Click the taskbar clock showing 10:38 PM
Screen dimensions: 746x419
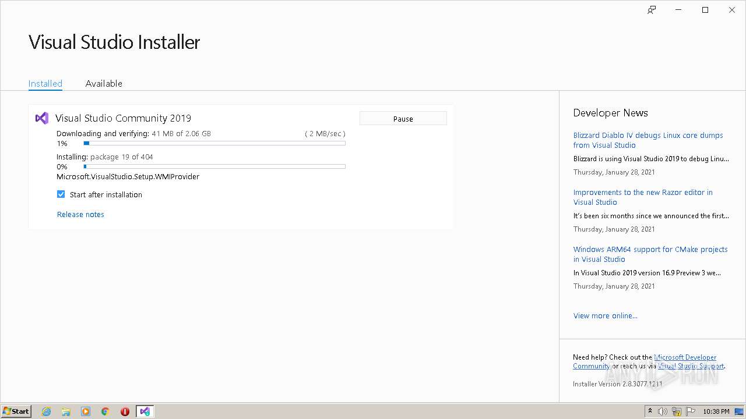[x=716, y=411]
